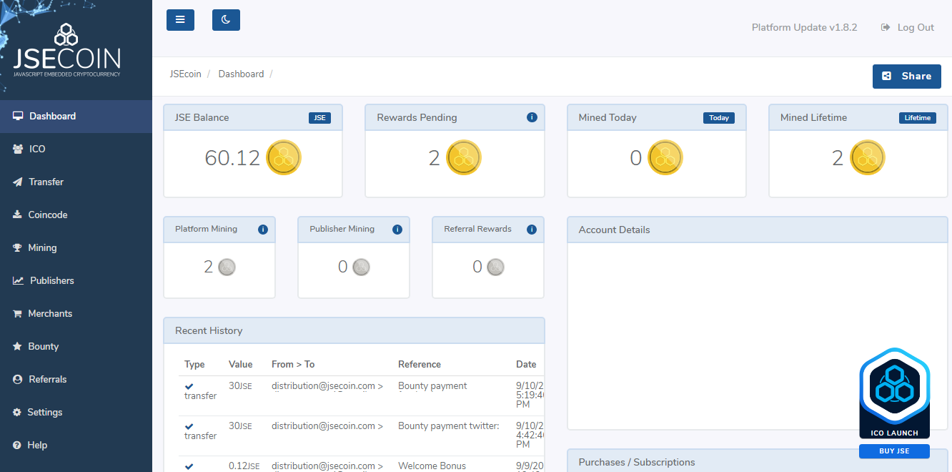Click gold coin in Mined Lifetime card
Screen dimensions: 952x472
pos(868,157)
